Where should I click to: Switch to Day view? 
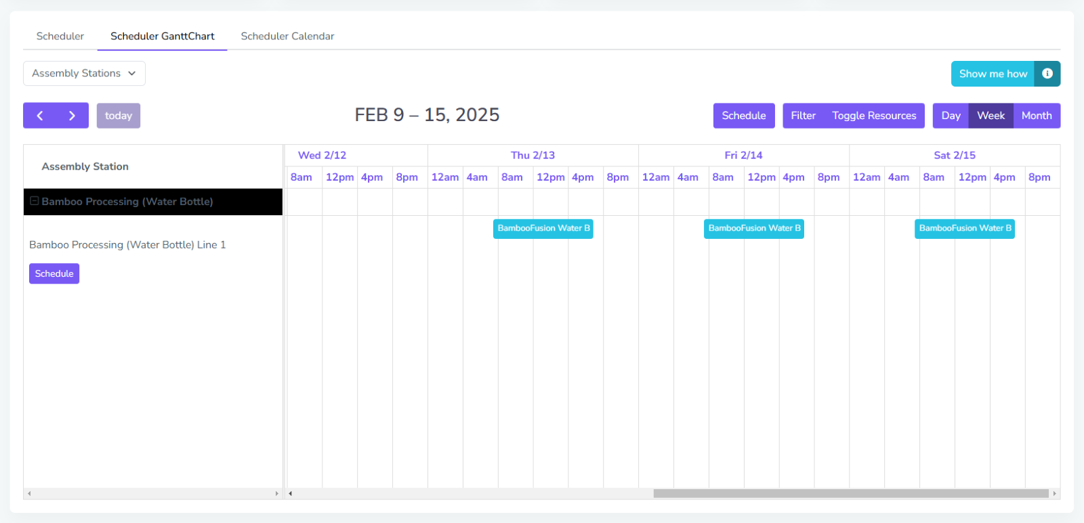951,116
